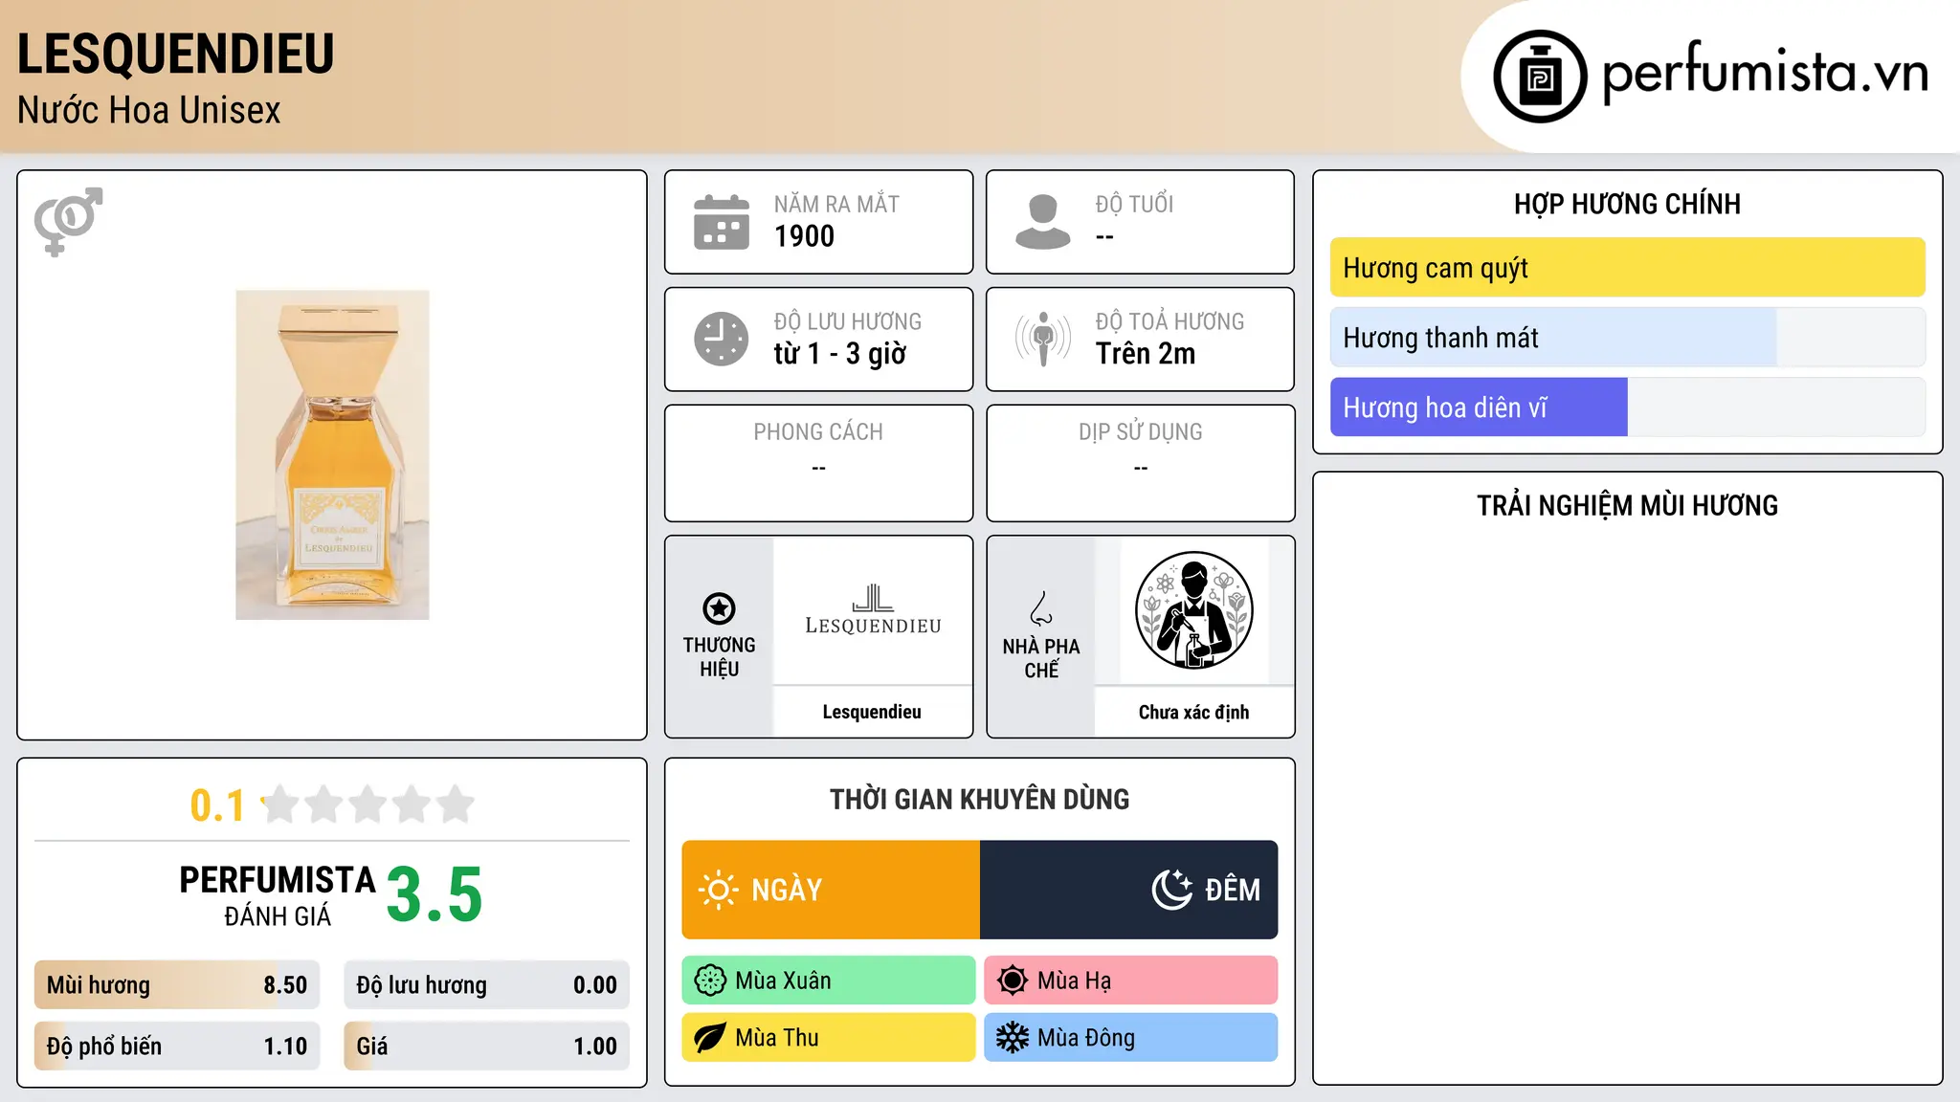Click the perfumista.vn bottle logo icon

coord(1540,77)
